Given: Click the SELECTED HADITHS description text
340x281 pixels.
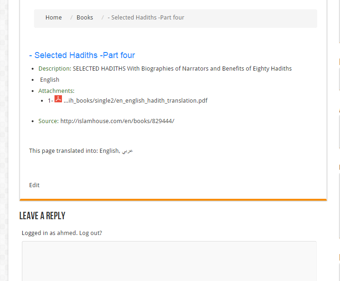Looking at the screenshot, I should [x=182, y=69].
